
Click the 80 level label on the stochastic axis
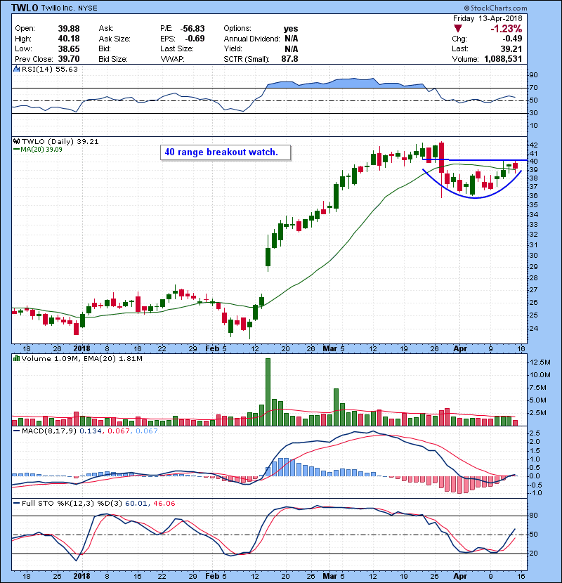tap(533, 516)
